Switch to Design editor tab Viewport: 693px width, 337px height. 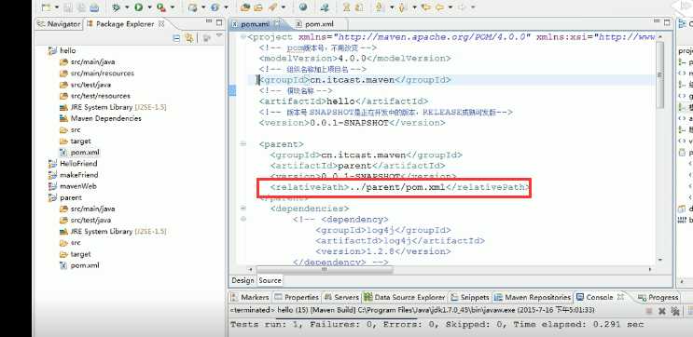(243, 280)
